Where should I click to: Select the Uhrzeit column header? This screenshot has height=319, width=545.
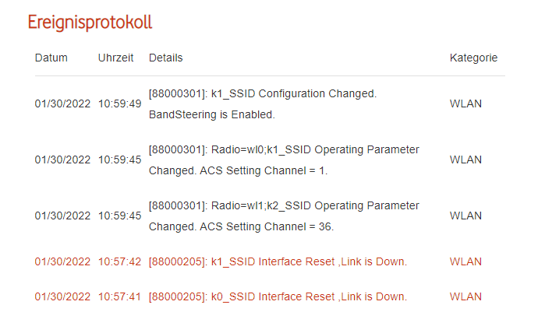116,58
